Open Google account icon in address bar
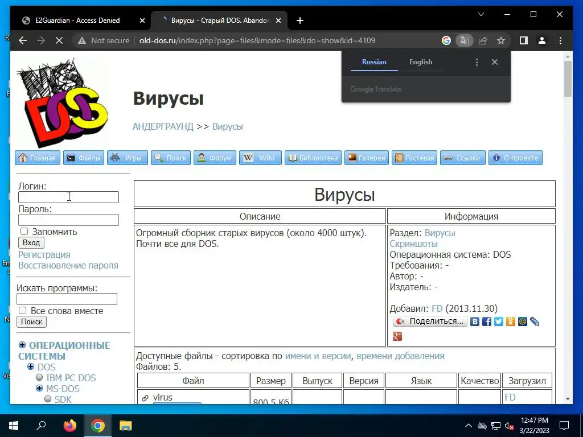The height and width of the screenshot is (437, 583). 446,40
